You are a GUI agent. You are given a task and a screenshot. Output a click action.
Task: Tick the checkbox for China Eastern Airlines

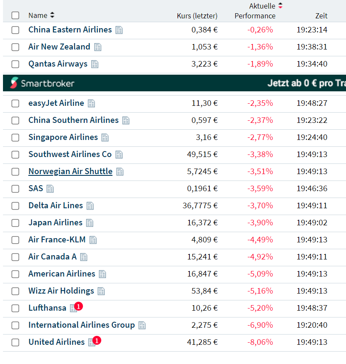15,30
